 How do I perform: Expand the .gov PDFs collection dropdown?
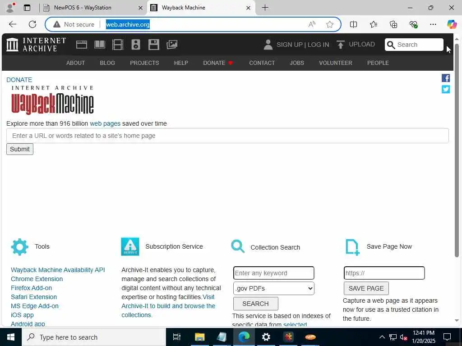[274, 288]
